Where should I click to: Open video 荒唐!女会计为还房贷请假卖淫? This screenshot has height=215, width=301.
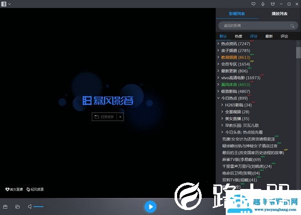(248, 139)
